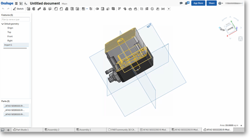Select the Helix tool
Image resolution: width=251 pixels, height=140 pixels.
pos(147,9)
